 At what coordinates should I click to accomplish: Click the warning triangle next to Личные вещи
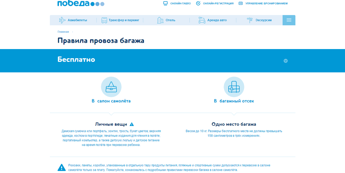pos(132,124)
